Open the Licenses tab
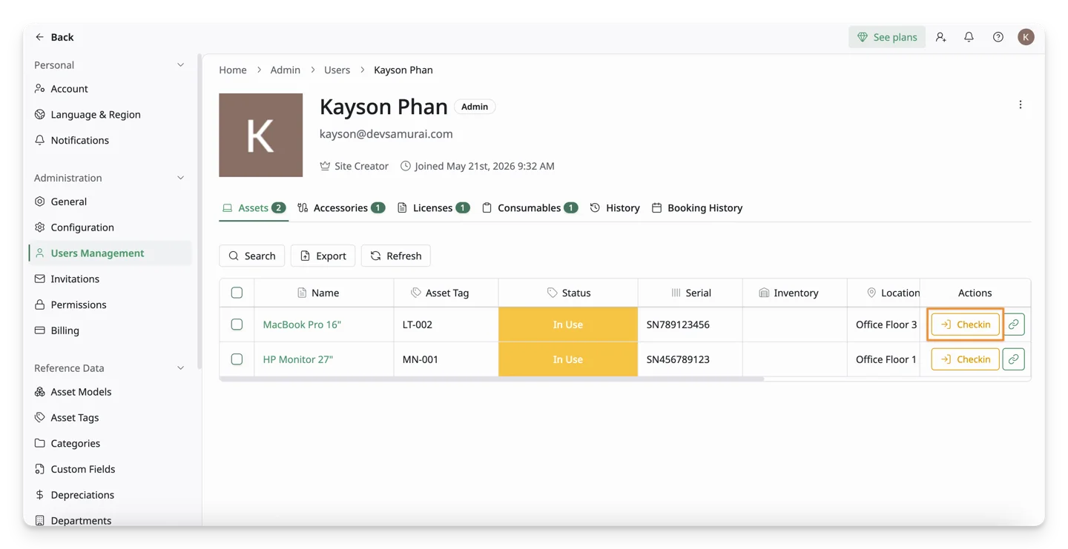Viewport: 1068px width, 549px height. (433, 208)
